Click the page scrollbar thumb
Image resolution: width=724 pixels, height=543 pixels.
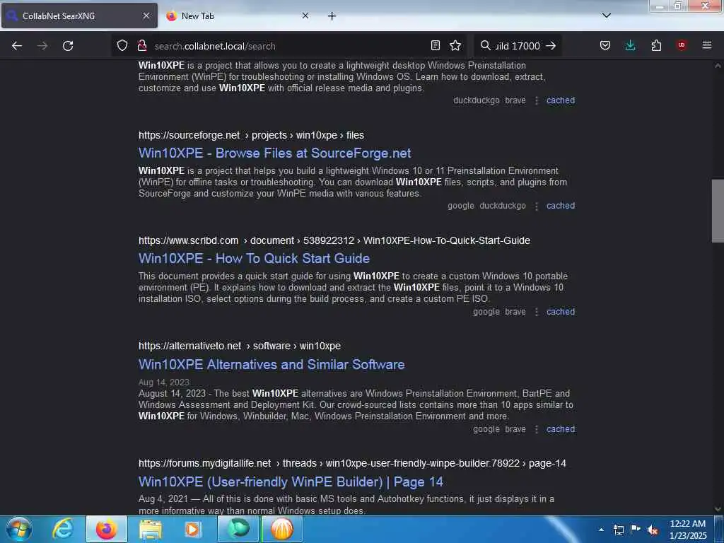[718, 211]
